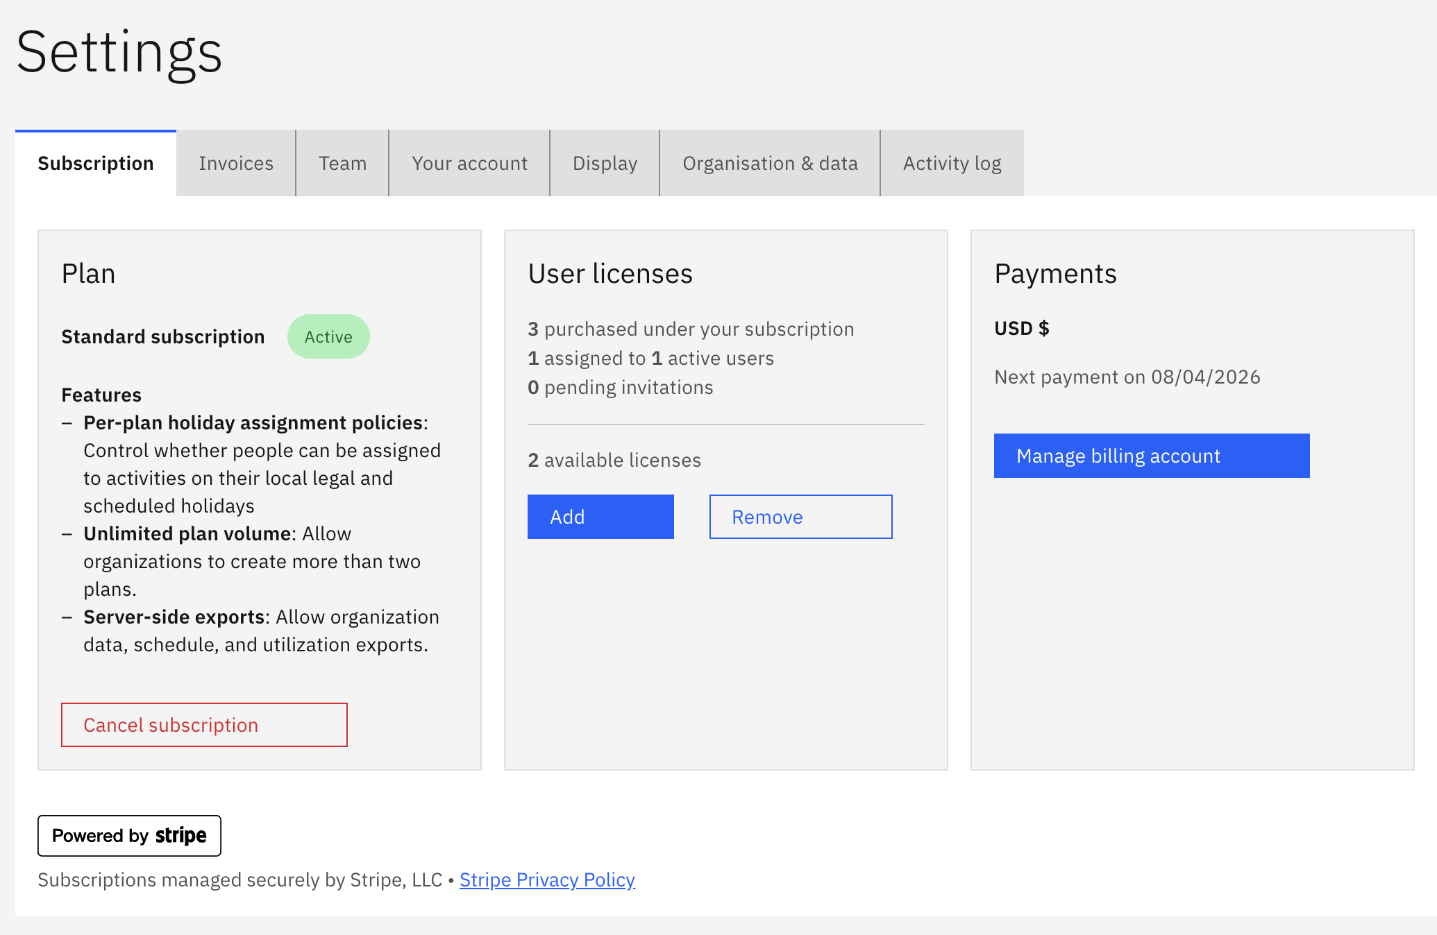Click '1 assigned to 1 active users' line
1437x935 pixels.
(650, 358)
